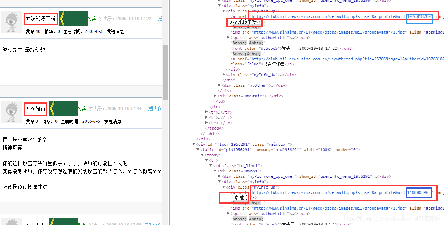Open profile of username 回家睡觉 in forum page
This screenshot has height=225, width=444.
click(35, 108)
